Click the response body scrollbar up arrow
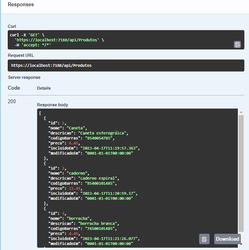This screenshot has height=250, width=249. pyautogui.click(x=241, y=112)
